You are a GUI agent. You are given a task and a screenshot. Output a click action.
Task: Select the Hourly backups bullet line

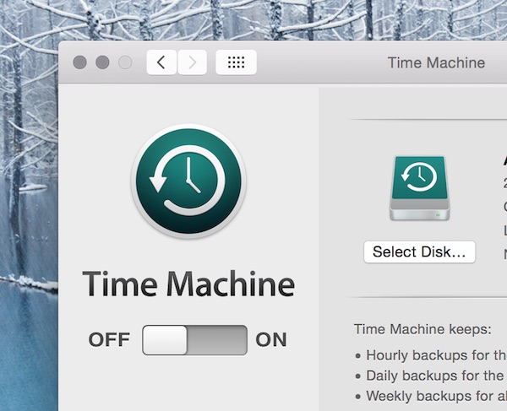pyautogui.click(x=433, y=355)
